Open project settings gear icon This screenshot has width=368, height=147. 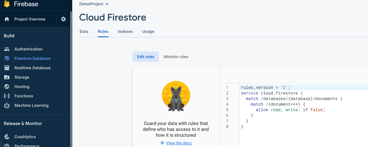click(63, 19)
